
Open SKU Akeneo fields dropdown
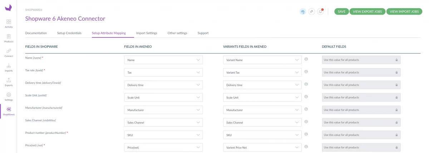(163, 135)
